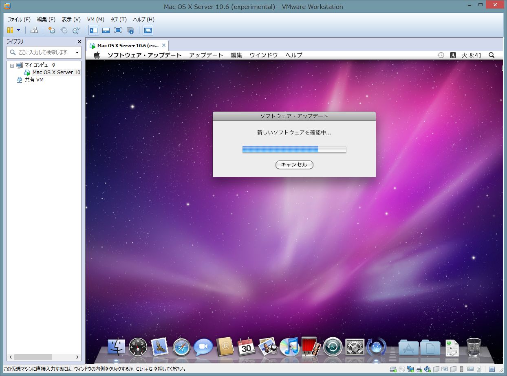This screenshot has width=507, height=376.
Task: Click the Send Ctrl+Alt+Del toolbar icon
Action: pos(35,30)
